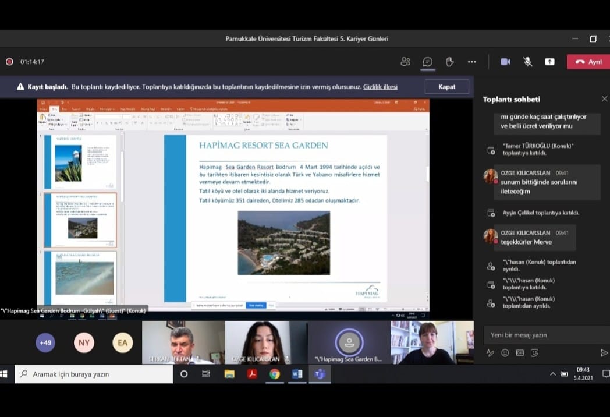Click Ozge's avatar beside 'teşekkürler Merve'
The image size is (610, 417).
pos(491,236)
